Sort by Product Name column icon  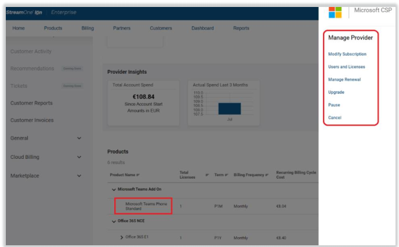point(138,175)
